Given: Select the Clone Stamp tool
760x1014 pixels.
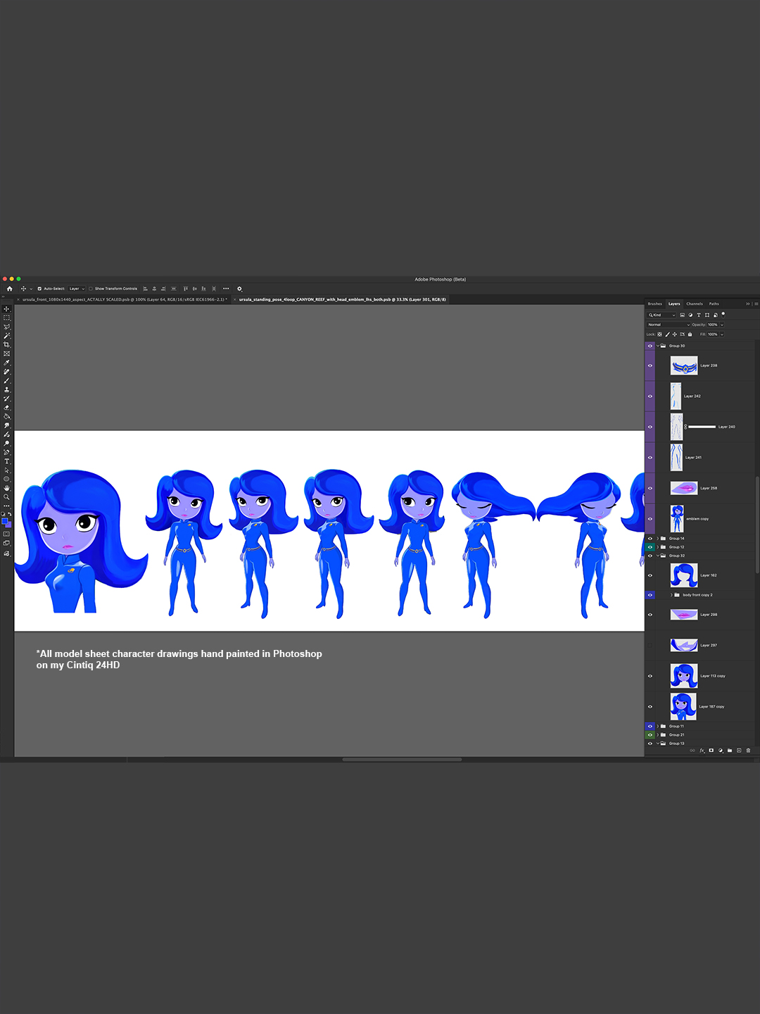Looking at the screenshot, I should point(6,389).
